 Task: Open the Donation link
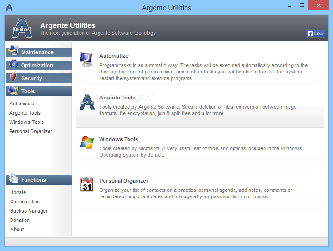20,220
